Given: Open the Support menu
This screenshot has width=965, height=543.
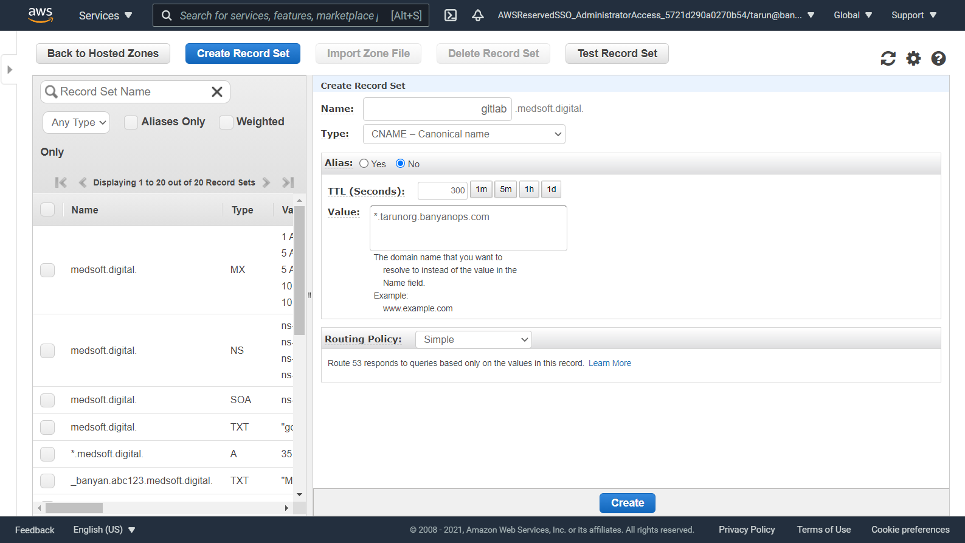Looking at the screenshot, I should 913,15.
